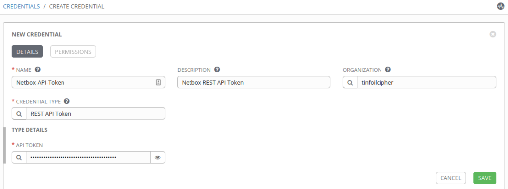Go to Credentials breadcrumb link

tap(21, 6)
